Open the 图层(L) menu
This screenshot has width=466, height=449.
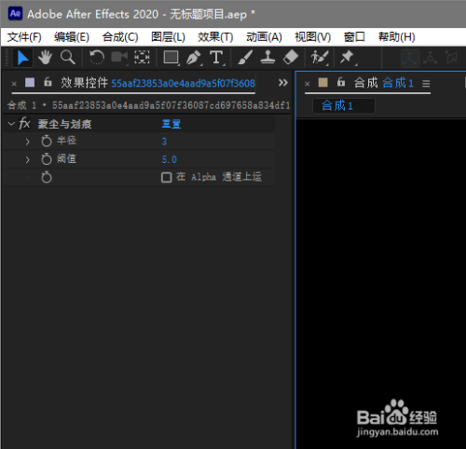pos(168,37)
